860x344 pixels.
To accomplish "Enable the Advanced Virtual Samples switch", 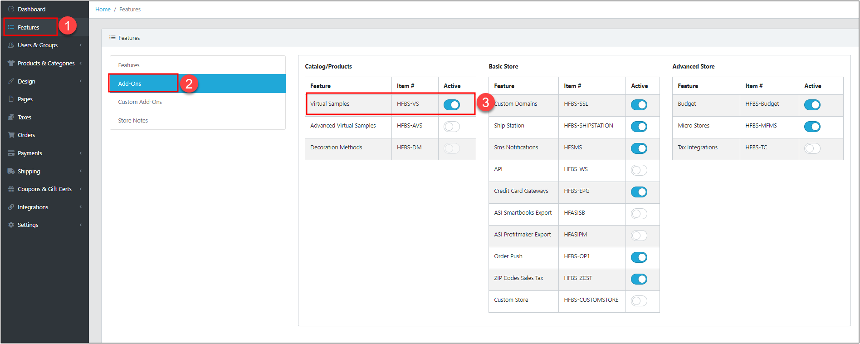I will 452,127.
